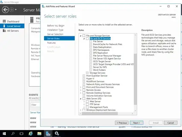Check Remote Desktop Services checkbox
This screenshot has height=137, width=182.
(84, 93)
